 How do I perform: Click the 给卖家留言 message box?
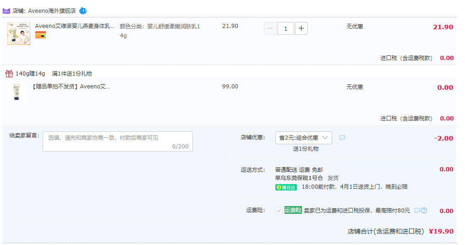tap(118, 142)
